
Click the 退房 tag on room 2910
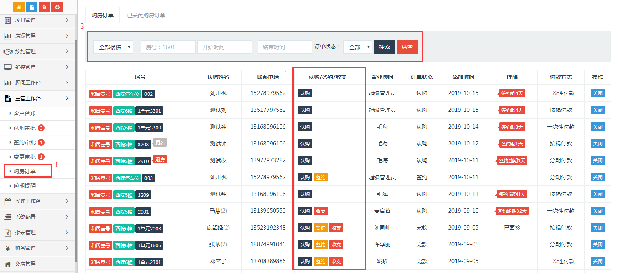coord(160,159)
